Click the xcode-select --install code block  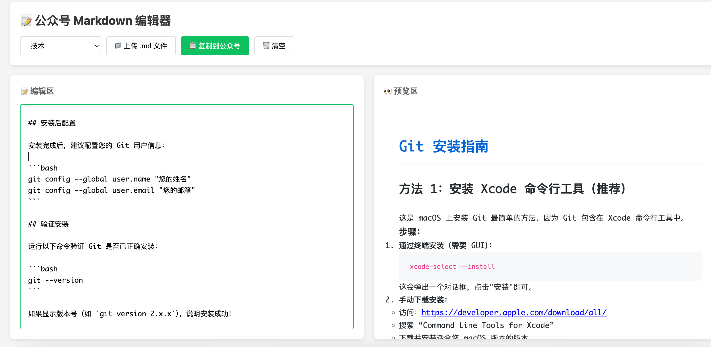[452, 267]
